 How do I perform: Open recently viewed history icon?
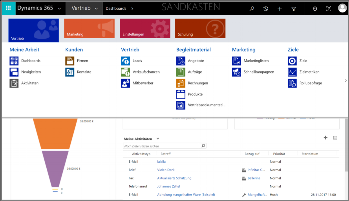pos(266,9)
